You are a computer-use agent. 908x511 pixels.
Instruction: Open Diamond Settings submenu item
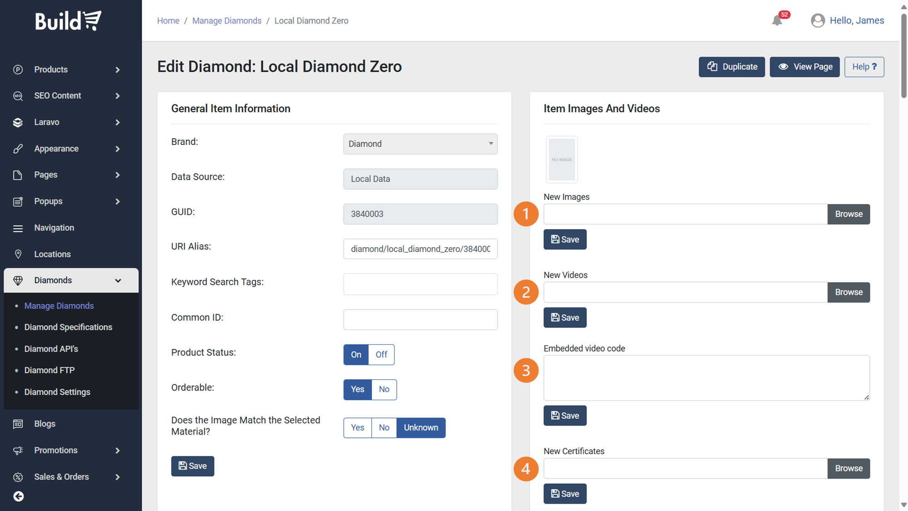(57, 392)
